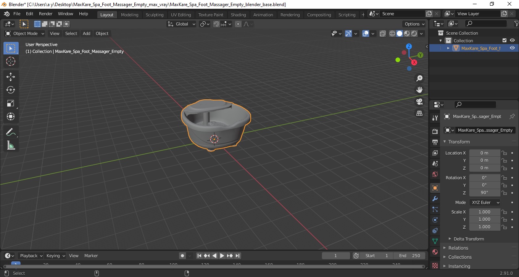Screen dimensions: 519x277
Task: Switch to the Shading workspace tab
Action: point(239,15)
